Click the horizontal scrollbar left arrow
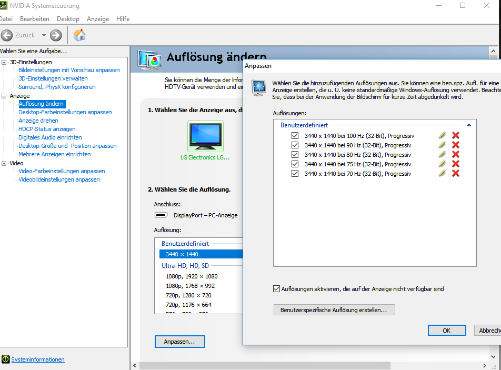501x370 pixels. pyautogui.click(x=135, y=366)
